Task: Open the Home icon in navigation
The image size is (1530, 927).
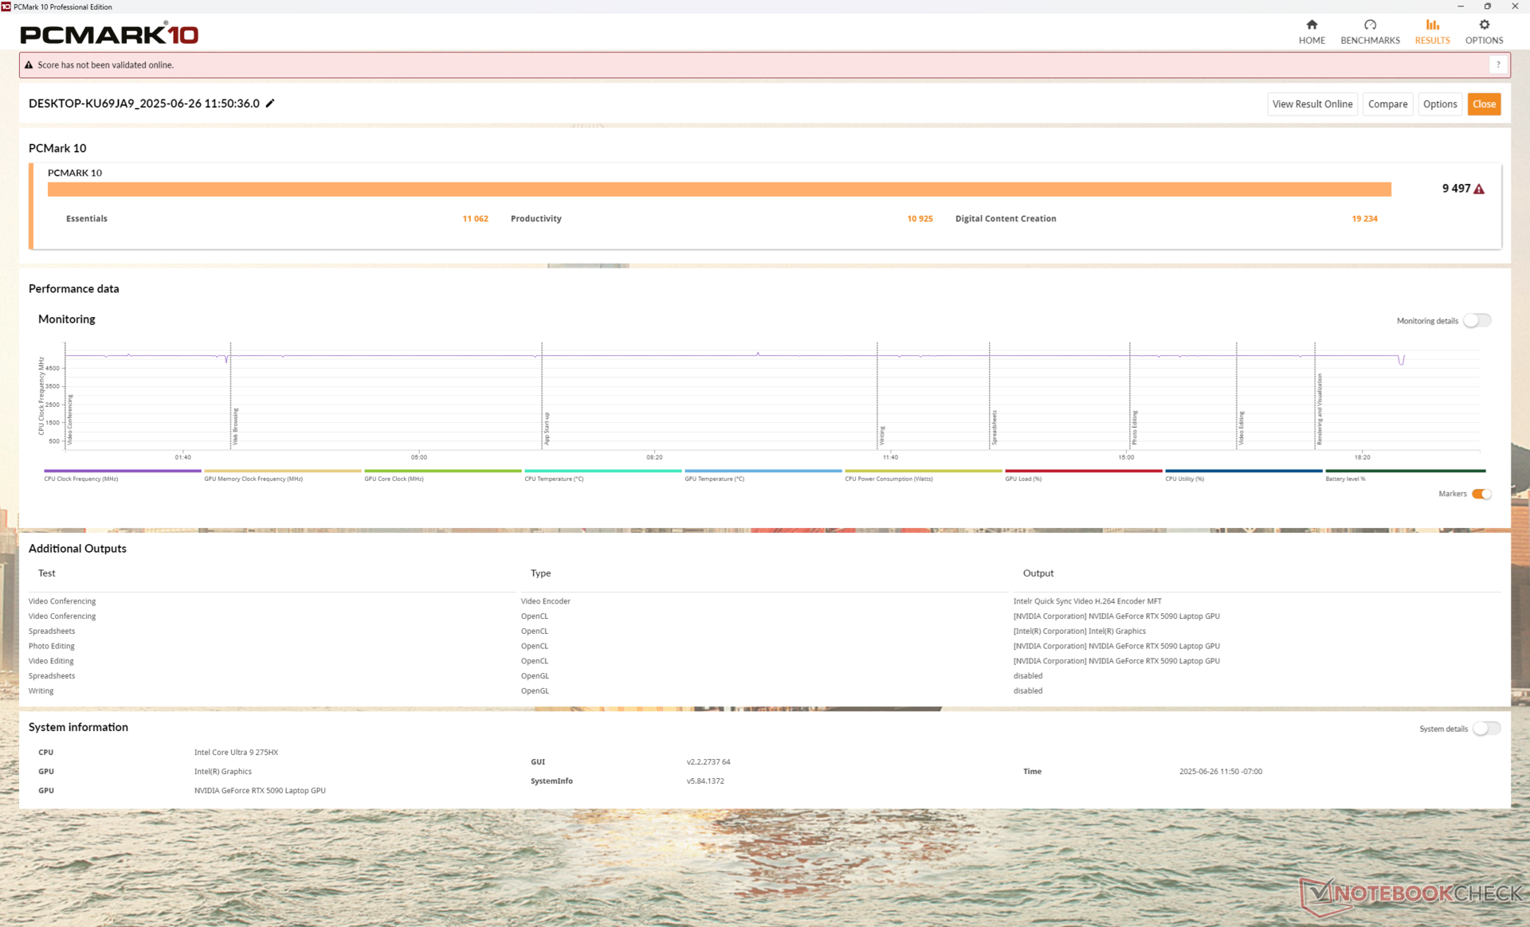Action: (1312, 25)
